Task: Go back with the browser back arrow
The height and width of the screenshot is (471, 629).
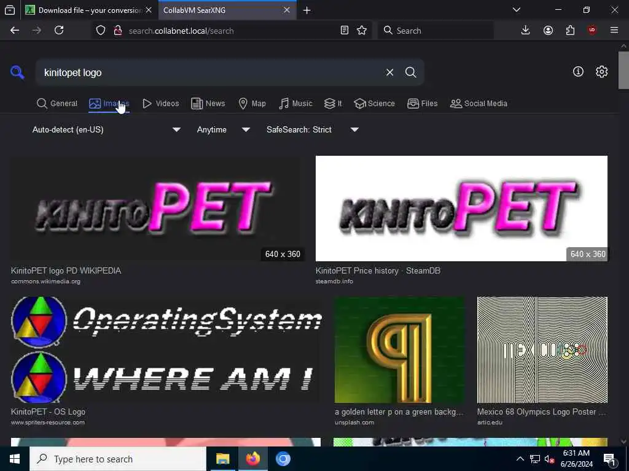Action: 15,31
